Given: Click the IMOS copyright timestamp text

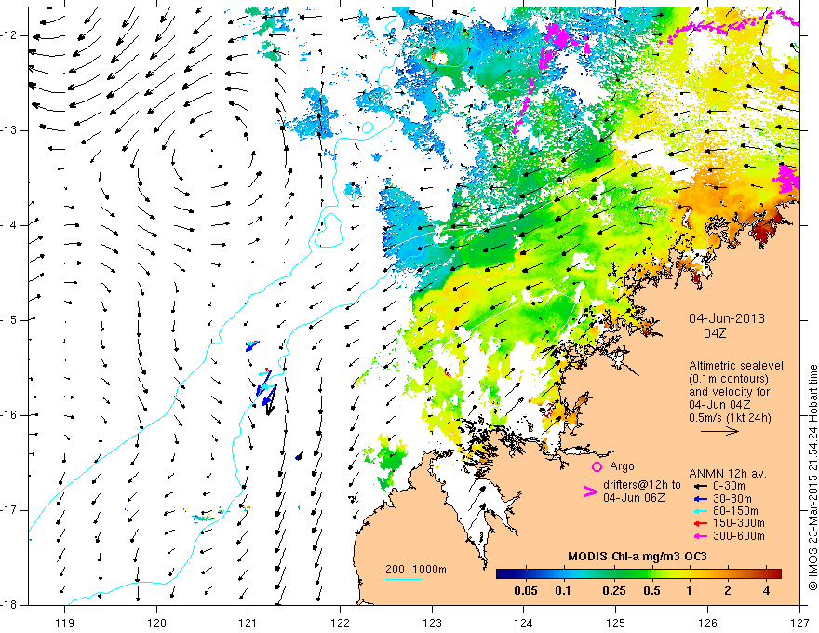Looking at the screenshot, I should click(812, 478).
